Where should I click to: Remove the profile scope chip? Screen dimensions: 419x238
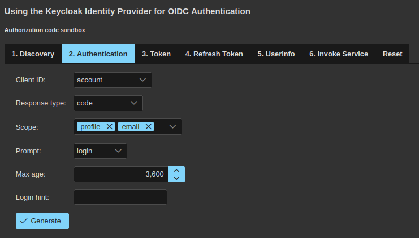click(109, 126)
